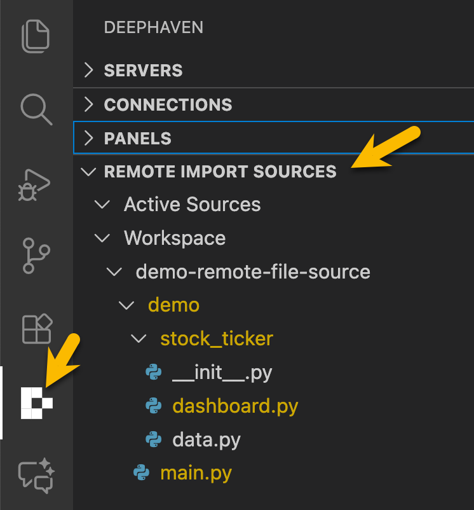Open the Run and Debug view
This screenshot has width=474, height=510.
pos(36,183)
